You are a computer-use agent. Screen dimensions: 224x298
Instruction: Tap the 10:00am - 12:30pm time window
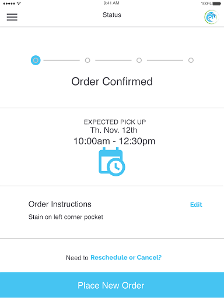pyautogui.click(x=114, y=141)
